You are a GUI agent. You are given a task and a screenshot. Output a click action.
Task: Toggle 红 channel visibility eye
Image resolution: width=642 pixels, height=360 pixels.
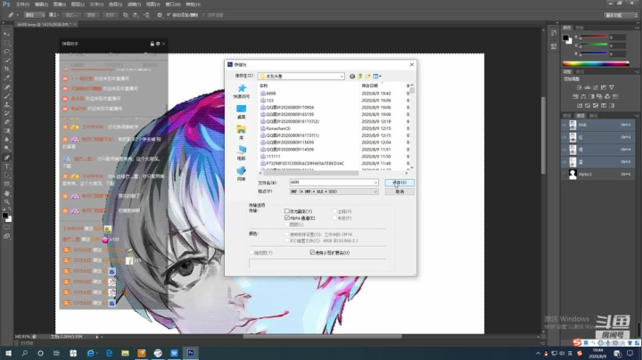coord(564,137)
